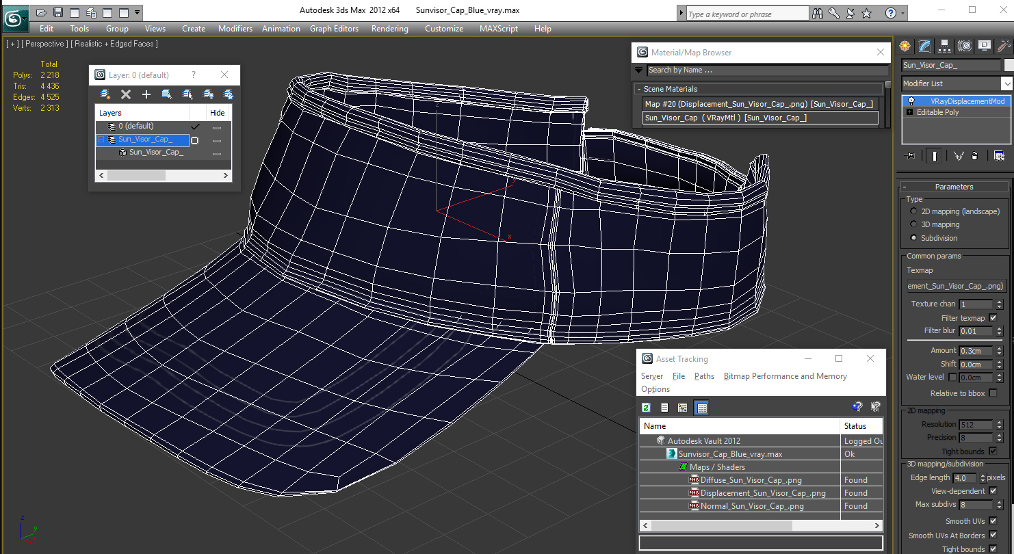The width and height of the screenshot is (1014, 554).
Task: Open quick access toolbar dropdown arrow
Action: click(x=138, y=12)
